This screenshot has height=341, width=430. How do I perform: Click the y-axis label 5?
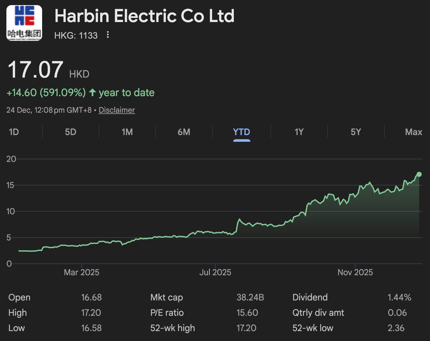[9, 238]
